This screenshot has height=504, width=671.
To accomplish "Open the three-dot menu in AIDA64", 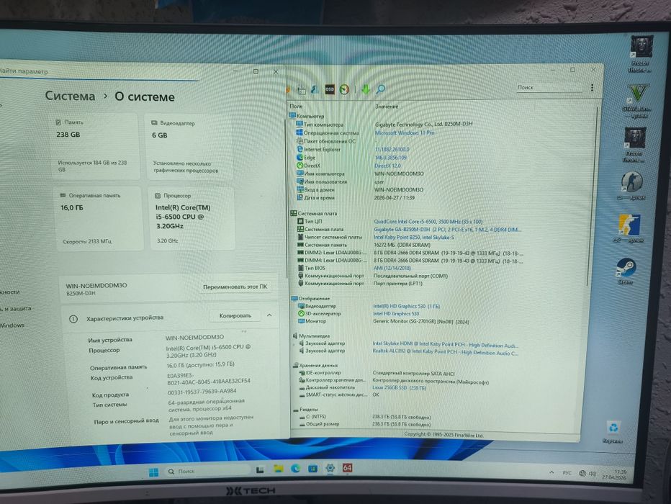I will click(592, 88).
